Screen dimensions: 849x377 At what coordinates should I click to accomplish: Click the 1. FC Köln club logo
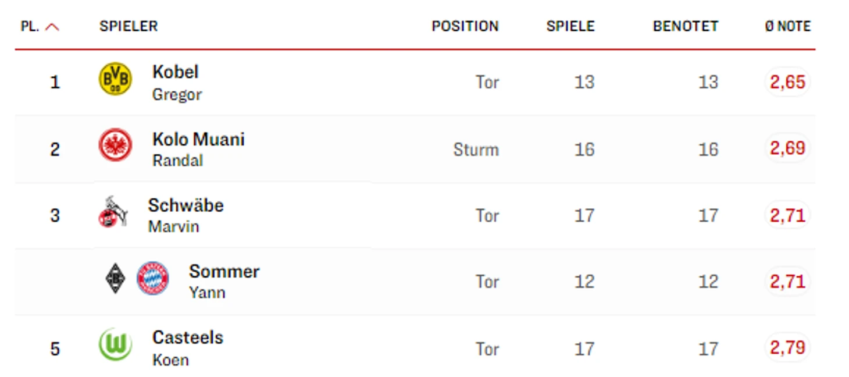(x=113, y=212)
